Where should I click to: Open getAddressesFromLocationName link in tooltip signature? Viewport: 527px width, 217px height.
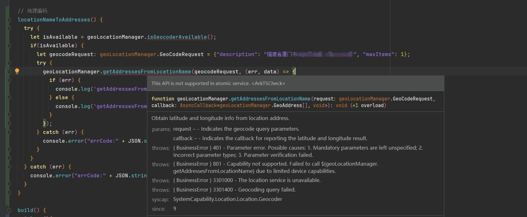(270, 99)
